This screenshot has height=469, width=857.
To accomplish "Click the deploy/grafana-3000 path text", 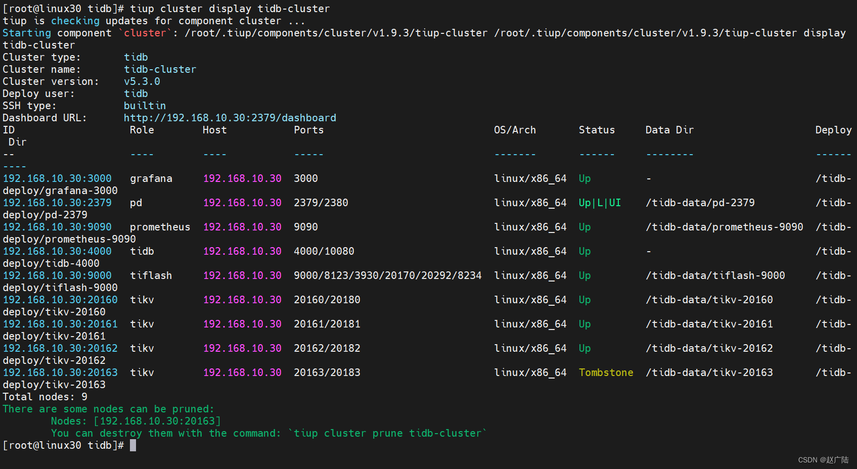I will tap(60, 191).
